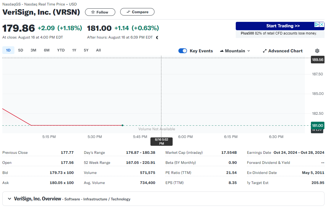Show the 5Y chart range
Image resolution: width=332 pixels, height=207 pixels.
coord(86,50)
